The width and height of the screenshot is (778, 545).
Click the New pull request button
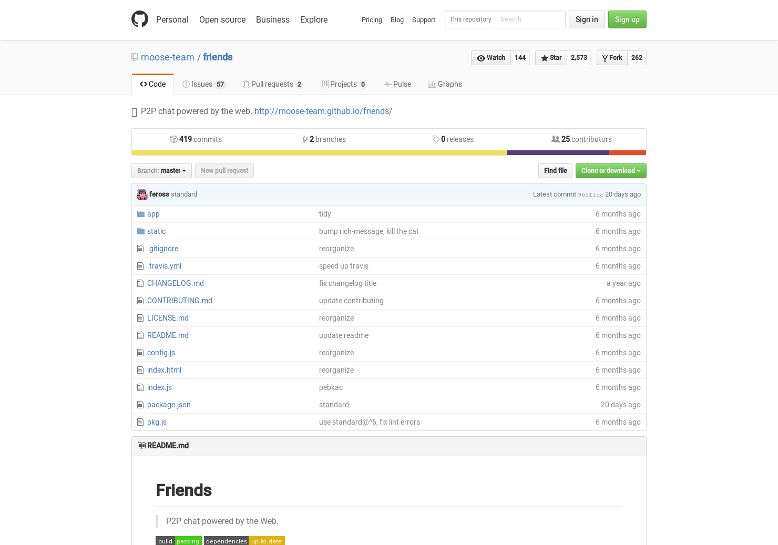(224, 171)
